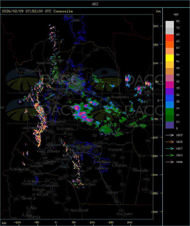This screenshot has width=190, height=226.
Task: Click the Carmensa map label
Action: (102, 168)
